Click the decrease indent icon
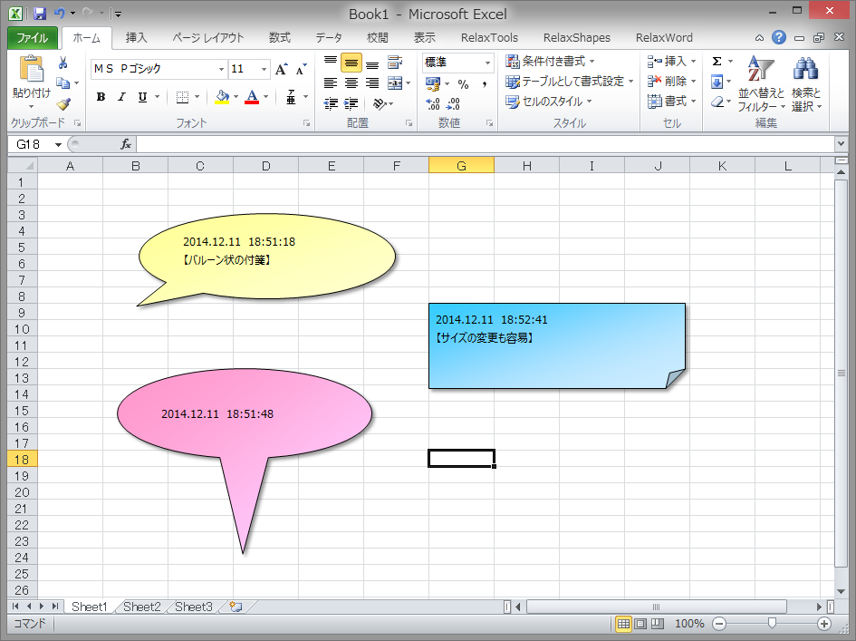 pos(331,103)
